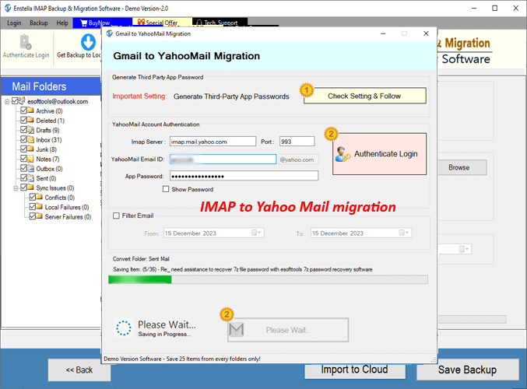
Task: Toggle the Show Password checkbox
Action: [x=166, y=189]
